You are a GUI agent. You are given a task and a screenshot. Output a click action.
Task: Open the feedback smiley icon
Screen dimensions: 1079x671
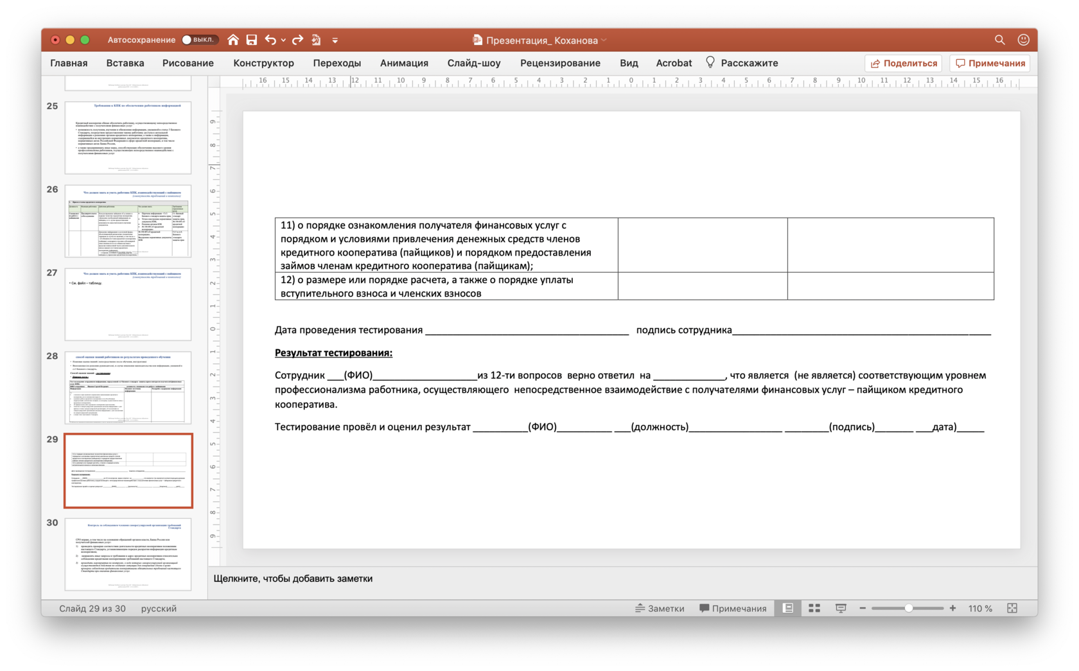click(1024, 40)
